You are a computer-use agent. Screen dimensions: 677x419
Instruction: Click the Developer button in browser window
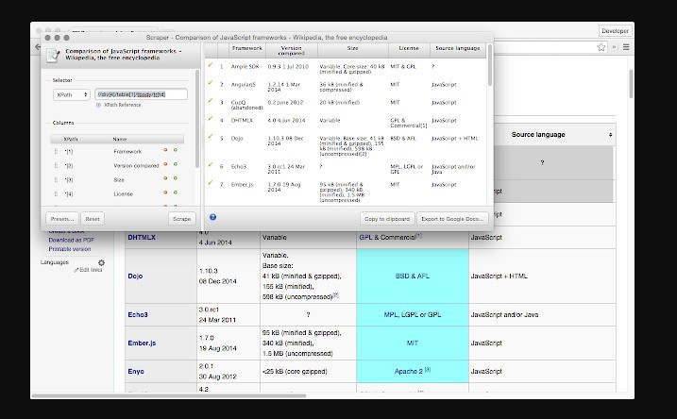616,31
